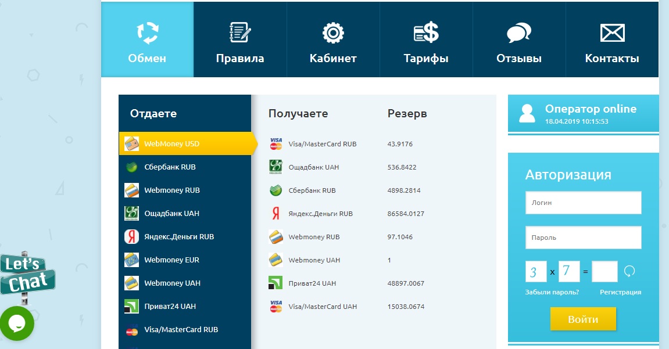The height and width of the screenshot is (349, 669).
Task: Click the captcha refresh icon
Action: coord(629,271)
